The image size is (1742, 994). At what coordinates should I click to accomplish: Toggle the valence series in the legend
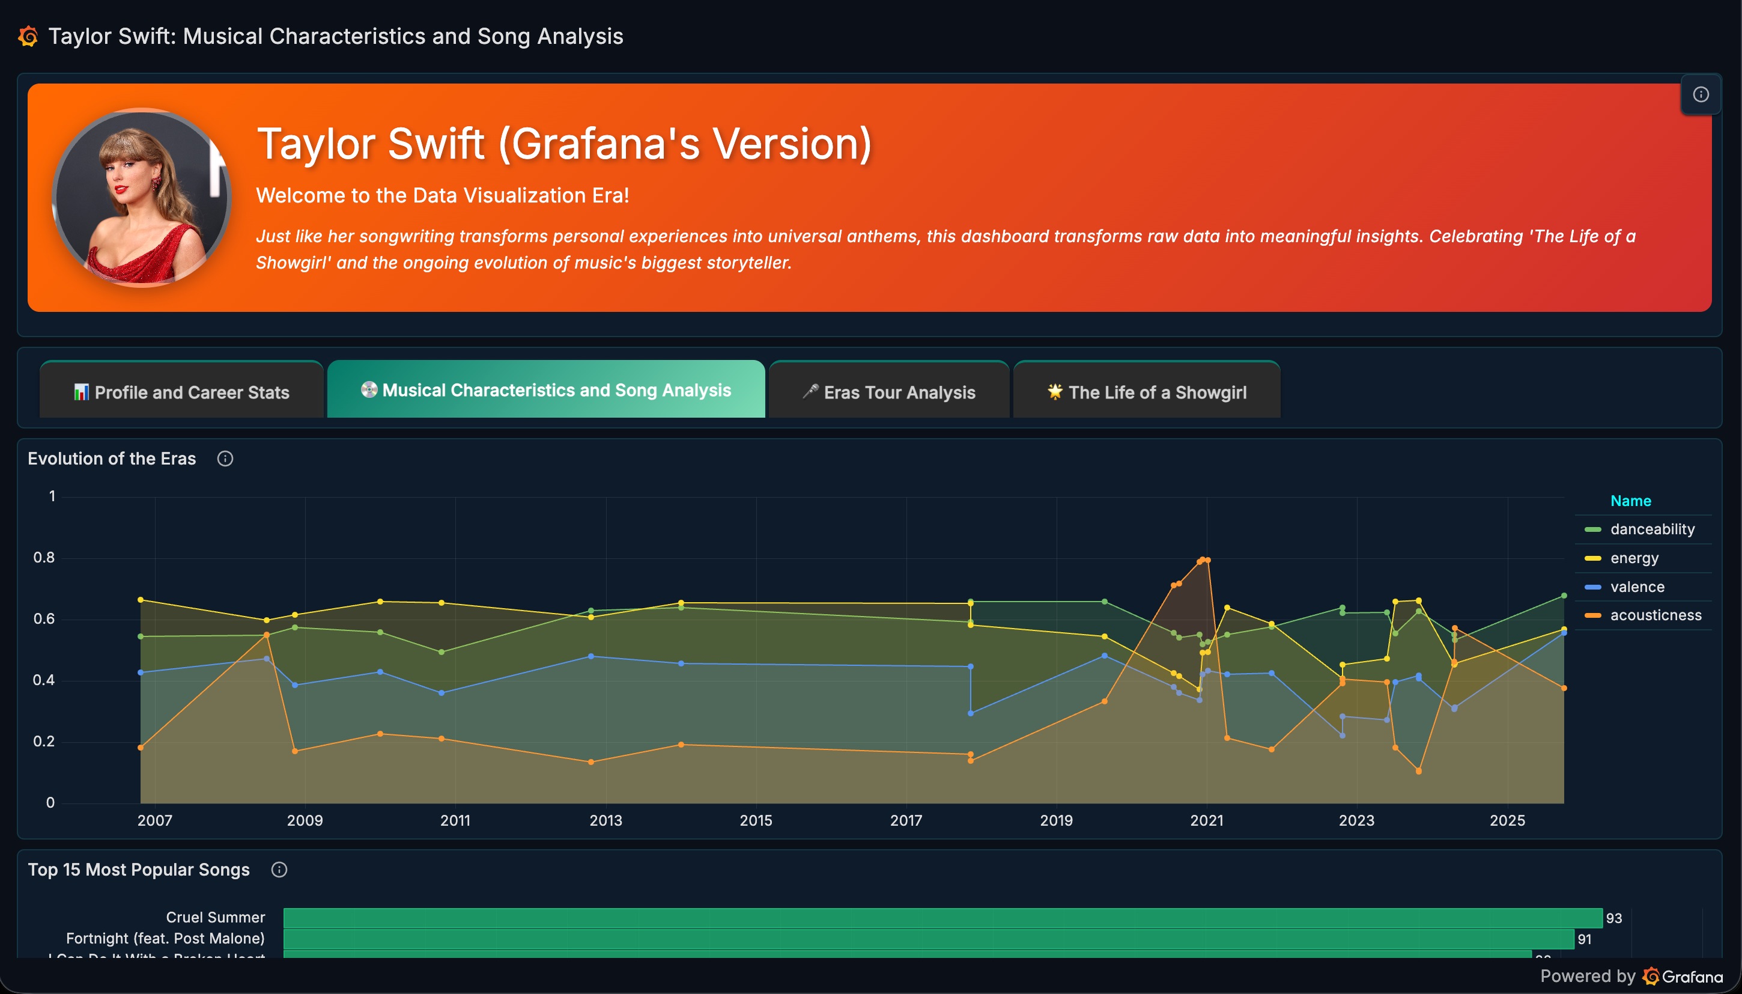[x=1637, y=587]
